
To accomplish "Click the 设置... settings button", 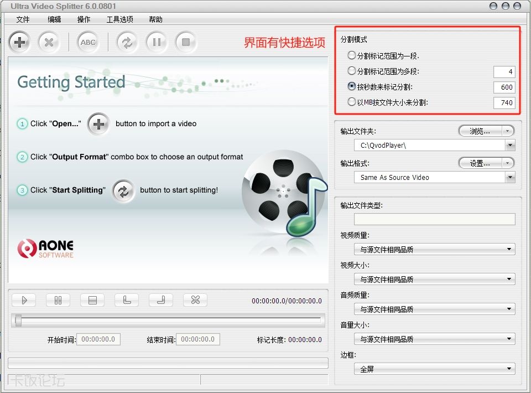I will pos(480,163).
